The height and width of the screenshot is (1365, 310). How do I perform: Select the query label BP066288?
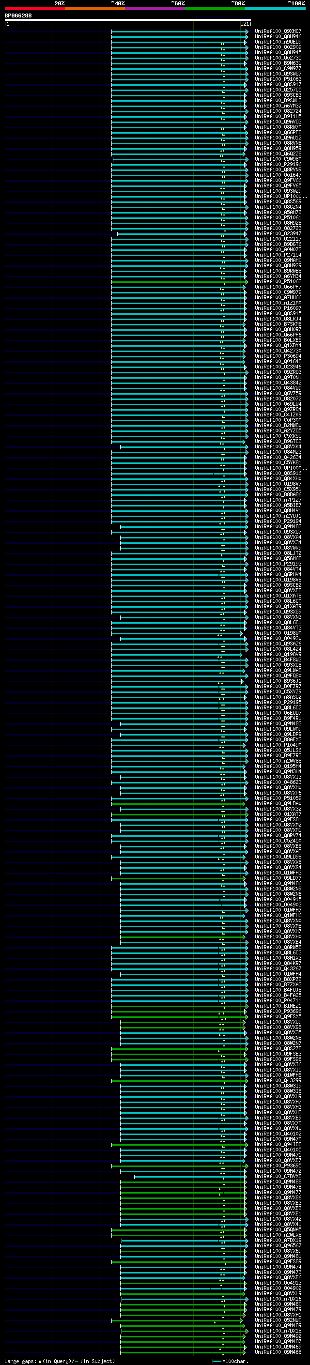pyautogui.click(x=18, y=16)
